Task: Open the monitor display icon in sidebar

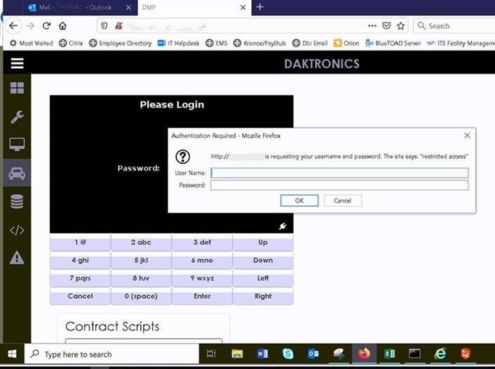Action: 17,145
